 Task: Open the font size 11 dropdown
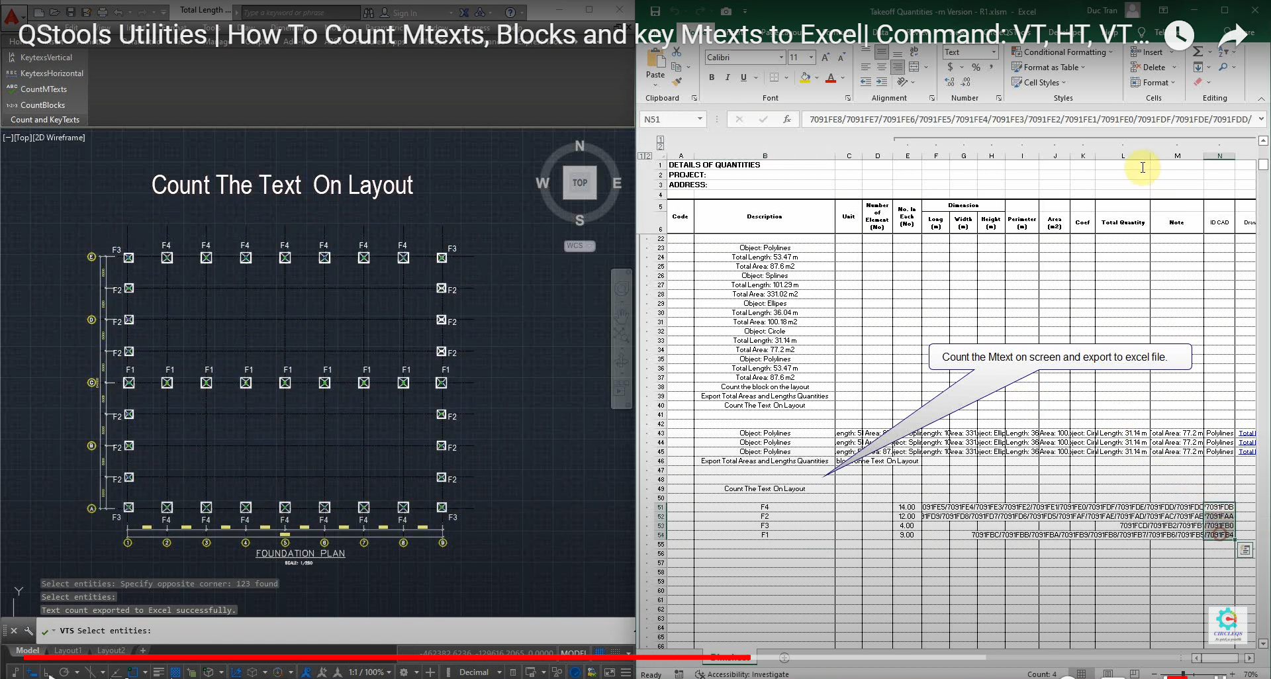811,58
